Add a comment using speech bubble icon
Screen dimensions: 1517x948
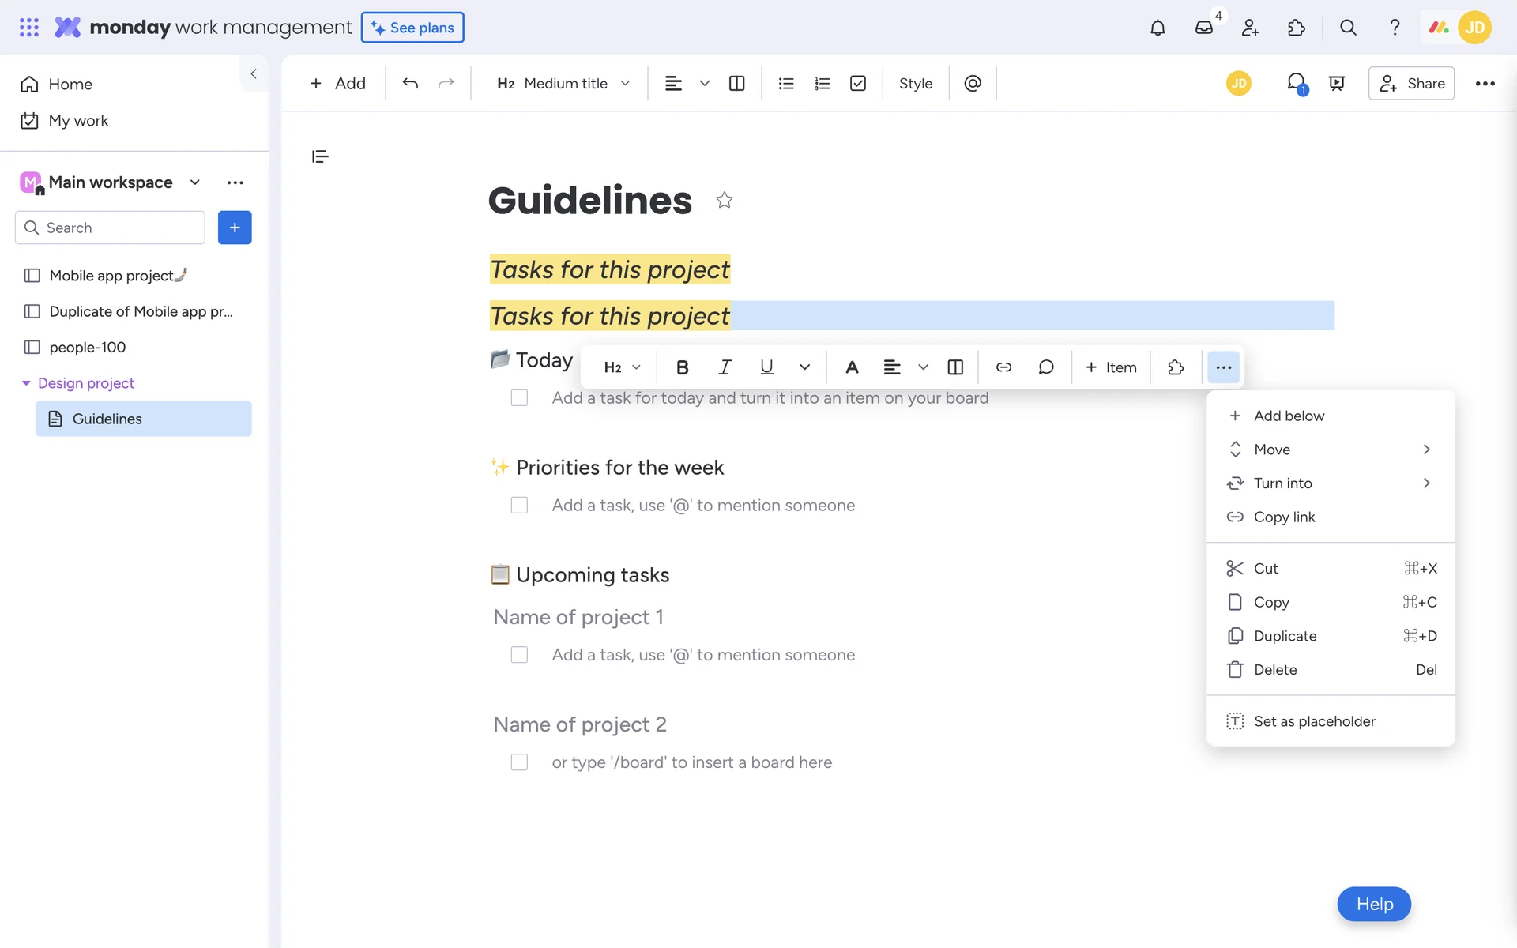pyautogui.click(x=1046, y=367)
